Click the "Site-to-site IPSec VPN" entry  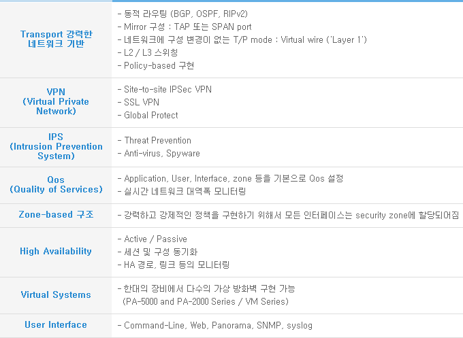click(x=170, y=89)
